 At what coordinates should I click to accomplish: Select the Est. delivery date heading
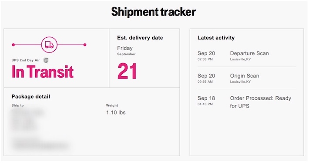click(x=140, y=38)
